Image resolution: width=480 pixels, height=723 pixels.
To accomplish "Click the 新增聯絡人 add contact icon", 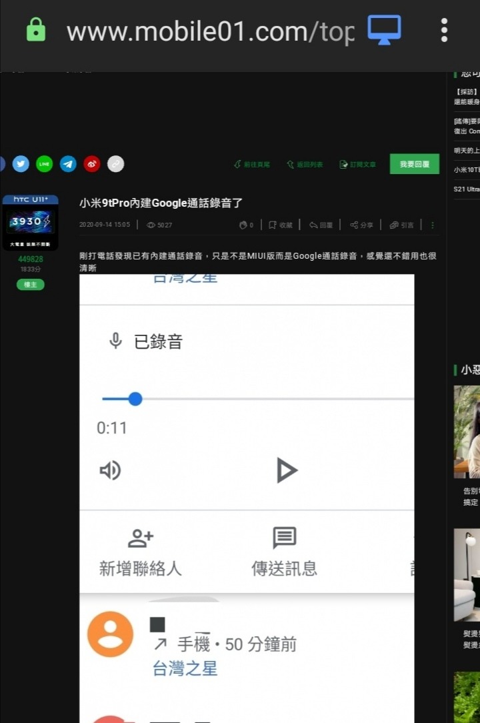I will (141, 538).
